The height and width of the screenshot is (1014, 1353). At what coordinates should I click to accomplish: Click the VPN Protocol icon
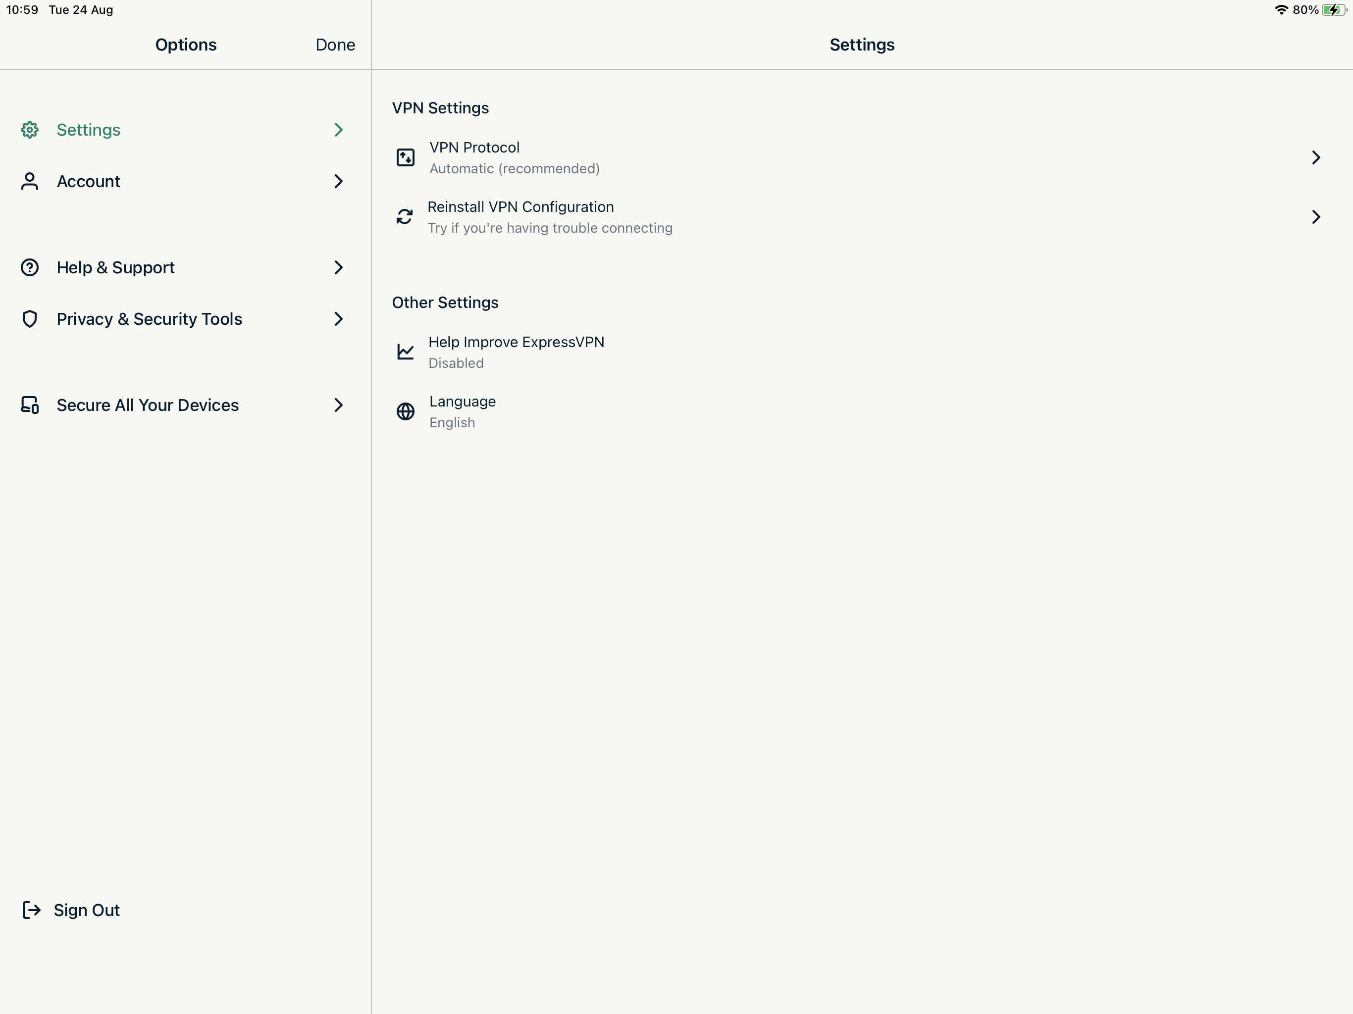pyautogui.click(x=405, y=157)
